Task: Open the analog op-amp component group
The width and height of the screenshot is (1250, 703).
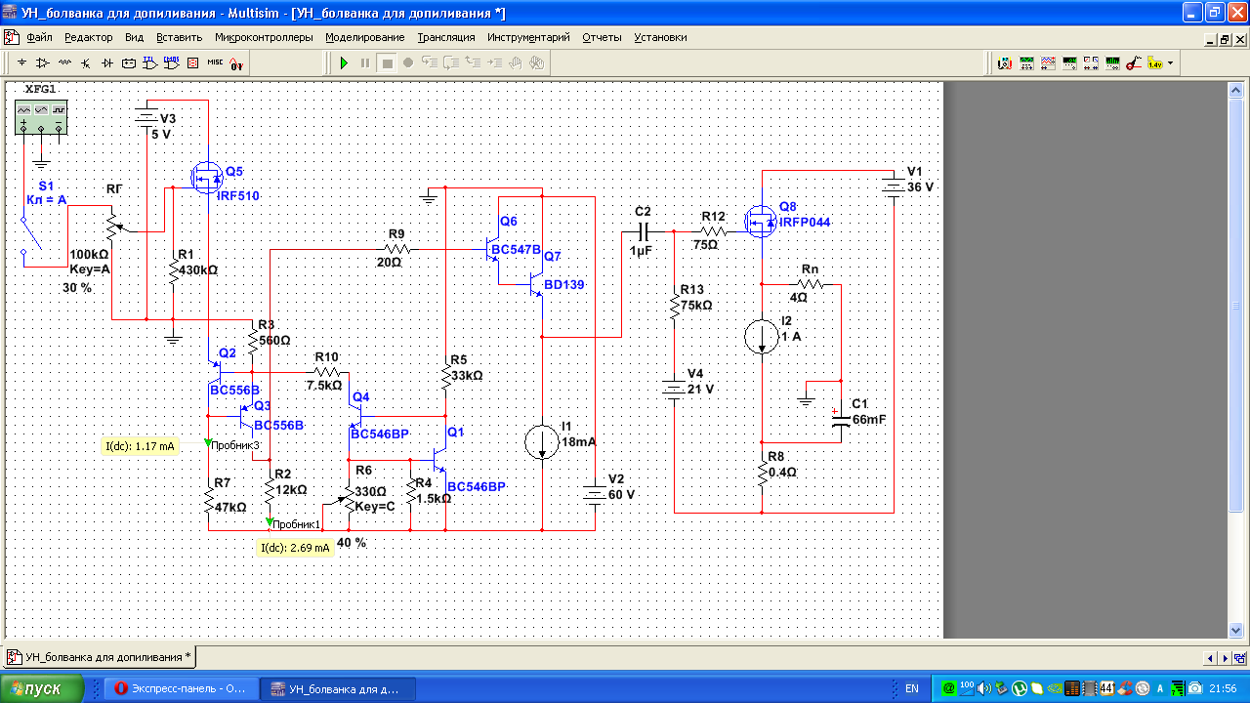Action: [43, 62]
